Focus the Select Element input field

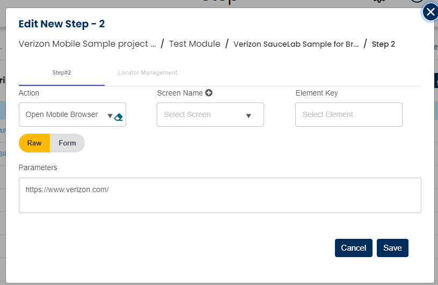[x=348, y=114]
